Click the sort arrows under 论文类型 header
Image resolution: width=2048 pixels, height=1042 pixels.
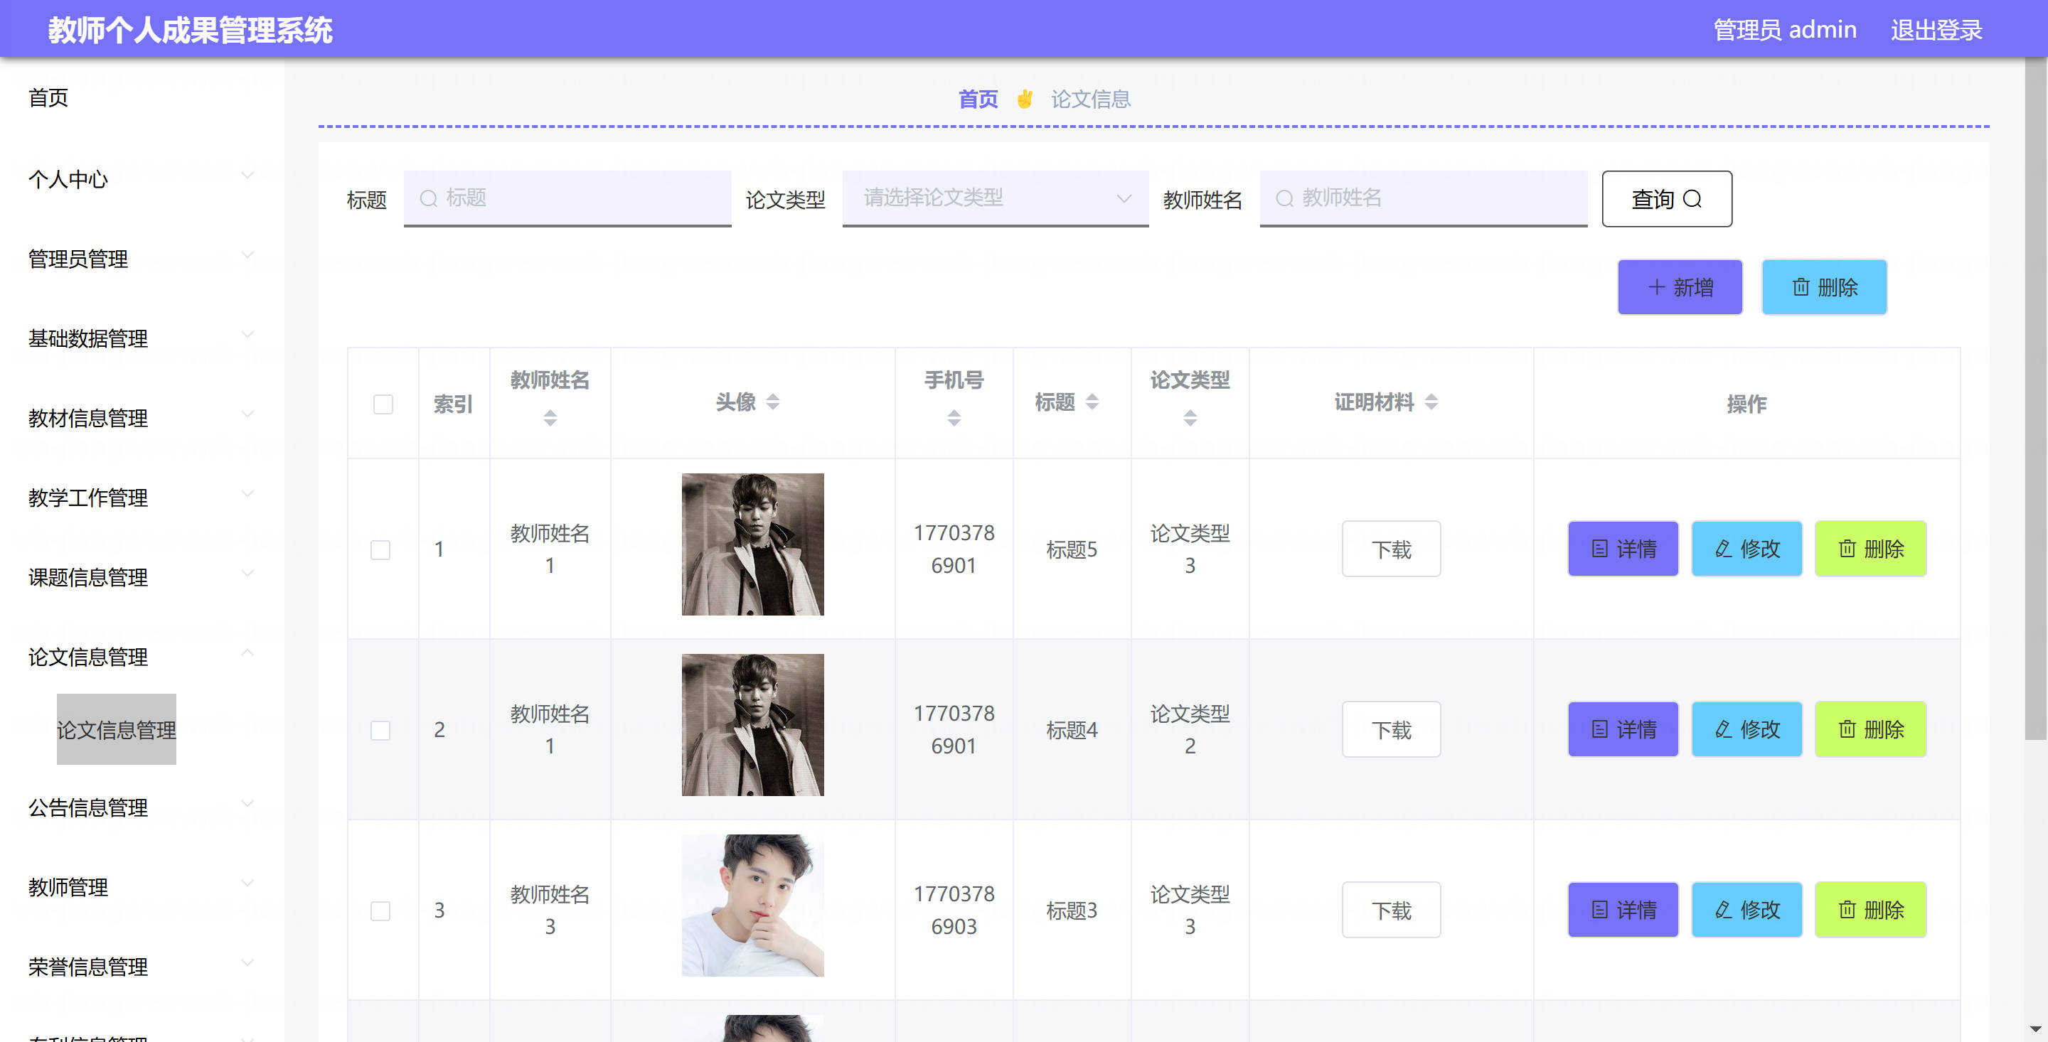tap(1190, 418)
